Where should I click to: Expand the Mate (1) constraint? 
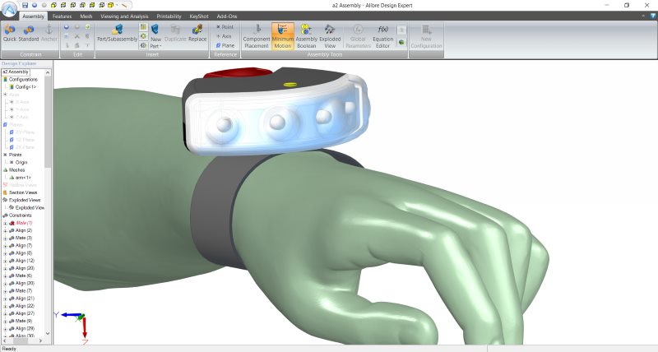[5, 223]
